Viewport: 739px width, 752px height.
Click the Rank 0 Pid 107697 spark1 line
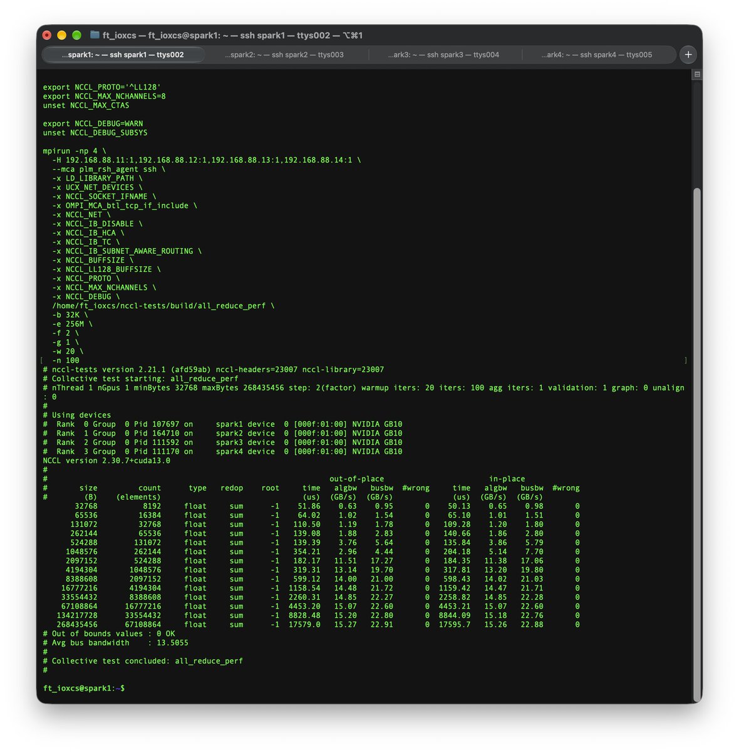[x=223, y=424]
